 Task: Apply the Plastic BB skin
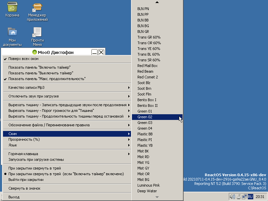(x=157, y=134)
